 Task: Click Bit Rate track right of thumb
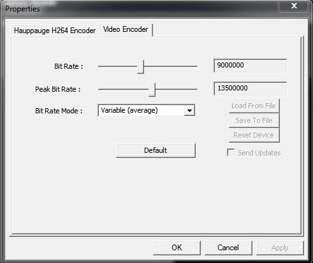(x=171, y=66)
